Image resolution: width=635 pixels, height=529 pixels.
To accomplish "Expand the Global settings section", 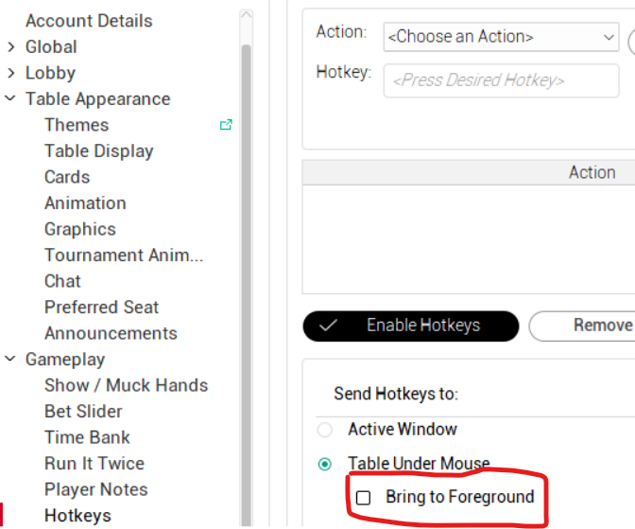I will tap(10, 47).
